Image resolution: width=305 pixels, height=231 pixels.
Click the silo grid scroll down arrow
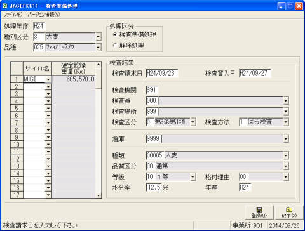click(98, 195)
